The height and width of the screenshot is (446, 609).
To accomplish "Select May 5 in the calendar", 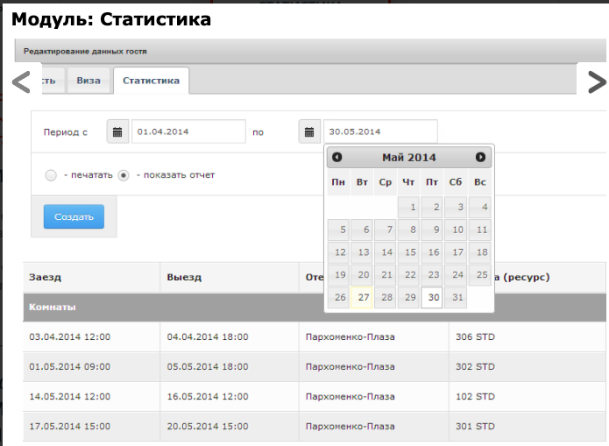I will (338, 230).
